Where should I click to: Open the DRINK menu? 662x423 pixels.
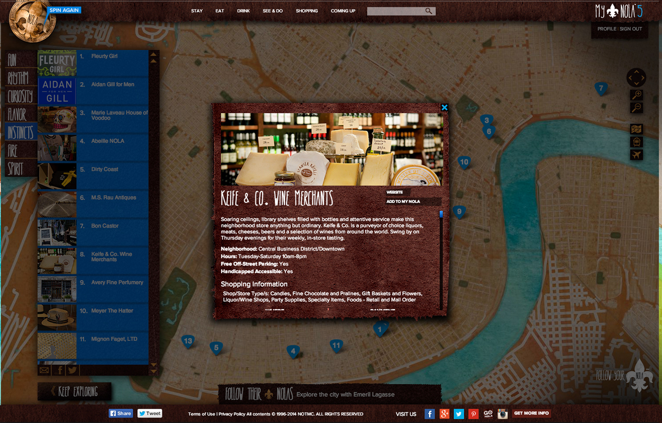(243, 11)
